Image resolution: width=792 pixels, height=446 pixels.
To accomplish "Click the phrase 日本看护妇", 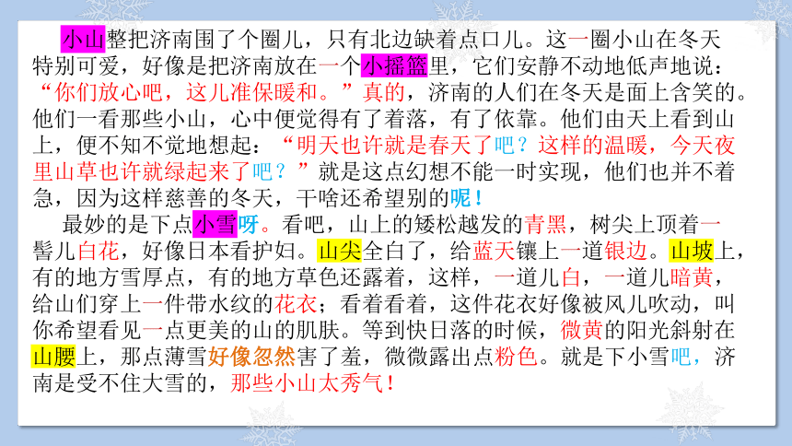I will (240, 251).
